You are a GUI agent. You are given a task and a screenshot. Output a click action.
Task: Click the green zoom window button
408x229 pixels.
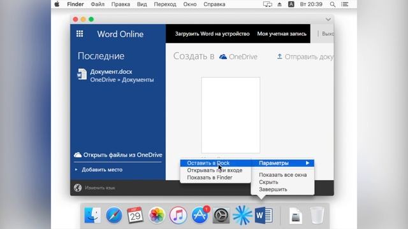[91, 19]
